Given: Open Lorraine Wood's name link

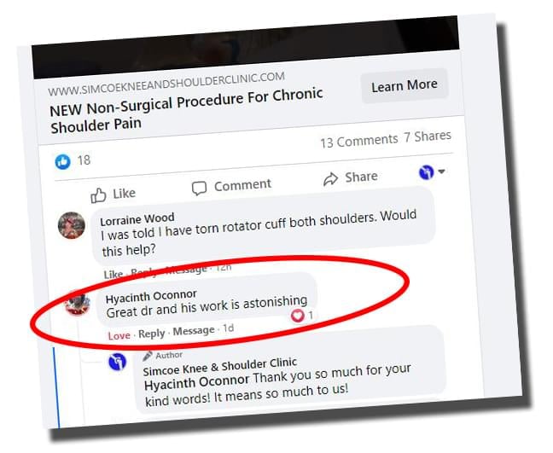Looking at the screenshot, I should point(137,219).
